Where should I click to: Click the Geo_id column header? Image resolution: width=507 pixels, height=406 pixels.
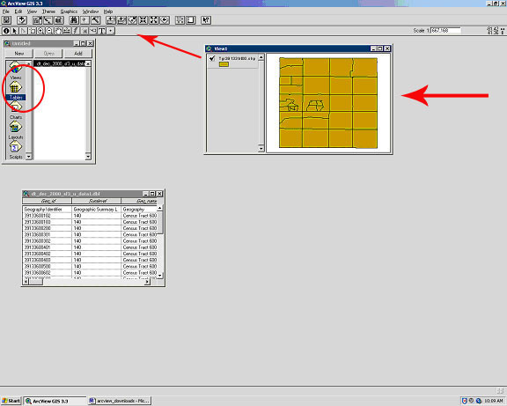click(48, 201)
